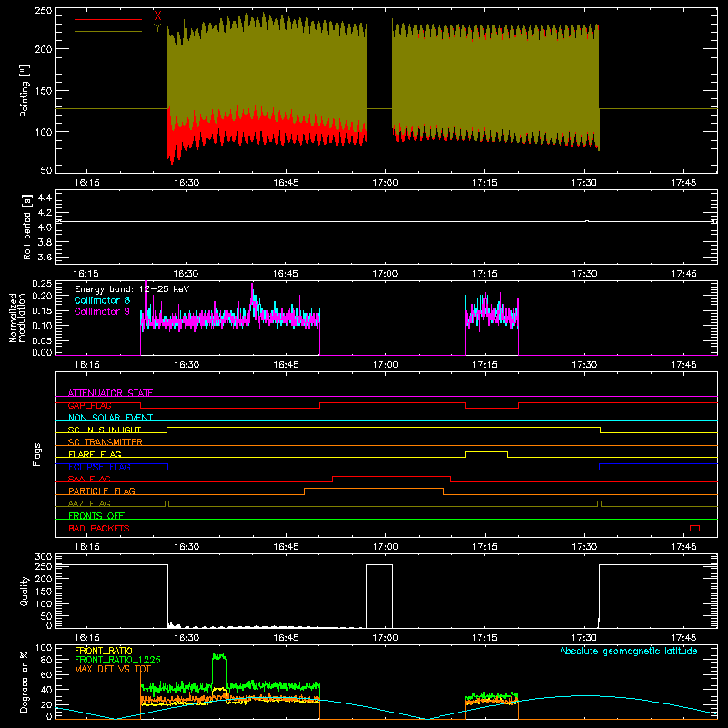The height and width of the screenshot is (728, 728).
Task: Click the Roll period axis title
Action: coord(26,227)
